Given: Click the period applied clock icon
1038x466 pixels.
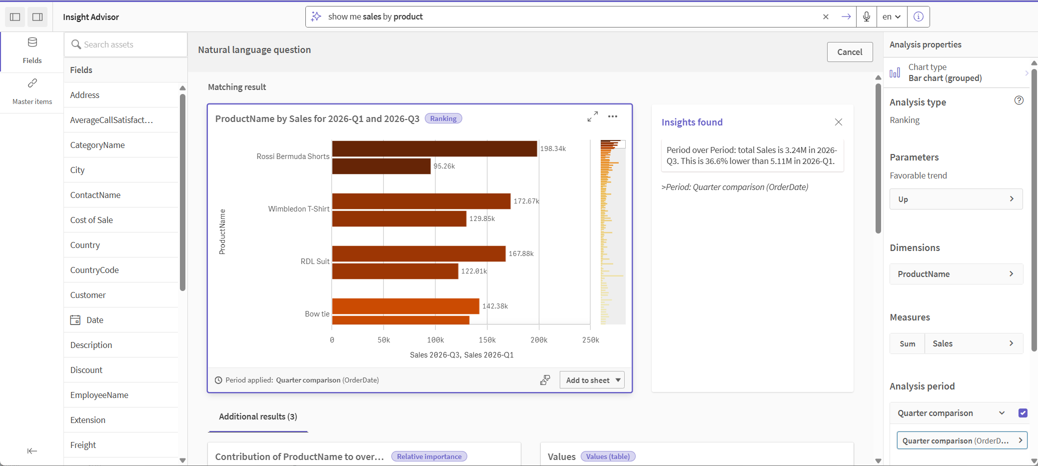Looking at the screenshot, I should tap(218, 380).
